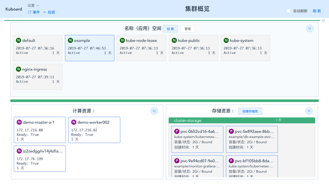Select 后退 in the top bar
329x185 pixels.
coord(52,12)
